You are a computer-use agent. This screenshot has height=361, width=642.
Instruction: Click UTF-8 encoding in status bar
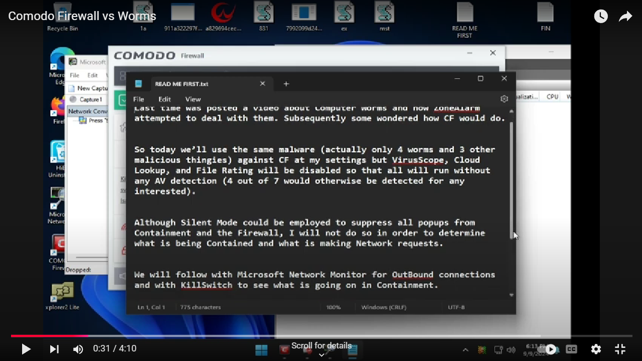tap(456, 307)
